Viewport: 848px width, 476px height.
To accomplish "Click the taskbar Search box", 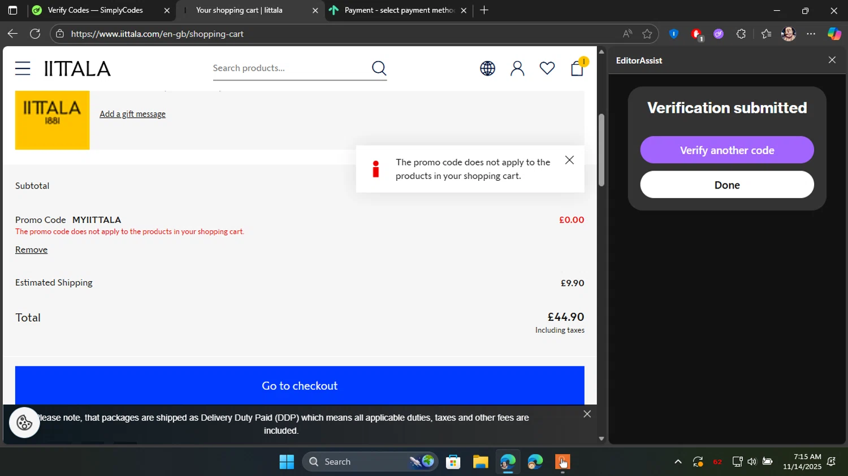I will click(x=371, y=462).
